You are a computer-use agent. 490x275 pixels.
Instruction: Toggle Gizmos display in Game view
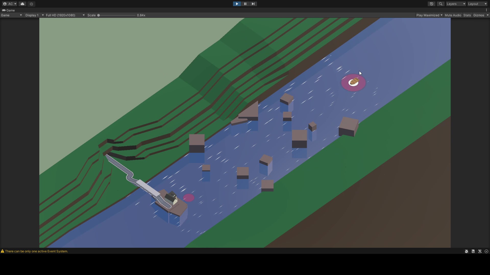[x=479, y=15]
